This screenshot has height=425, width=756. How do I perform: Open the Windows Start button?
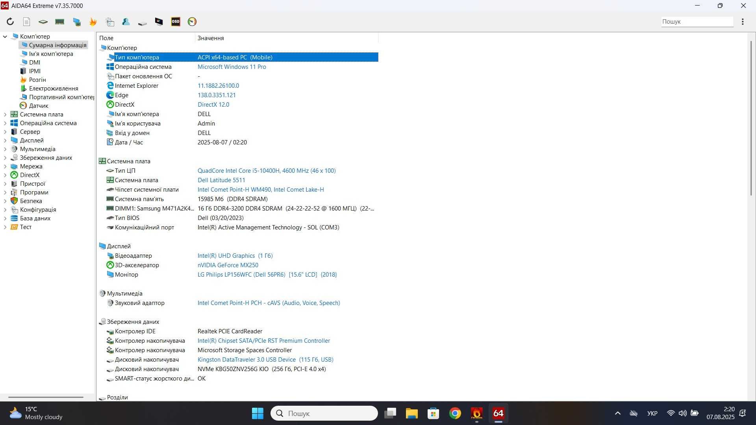click(x=258, y=413)
